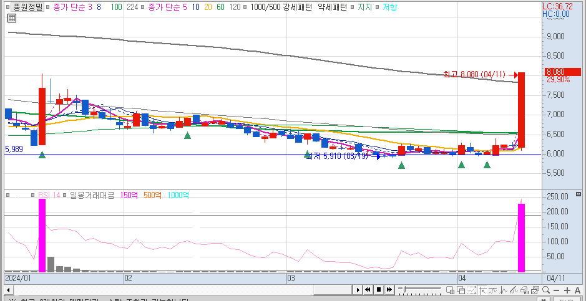This screenshot has width=586, height=301.
Task: Click the eraser with bars icon
Action: (524, 290)
